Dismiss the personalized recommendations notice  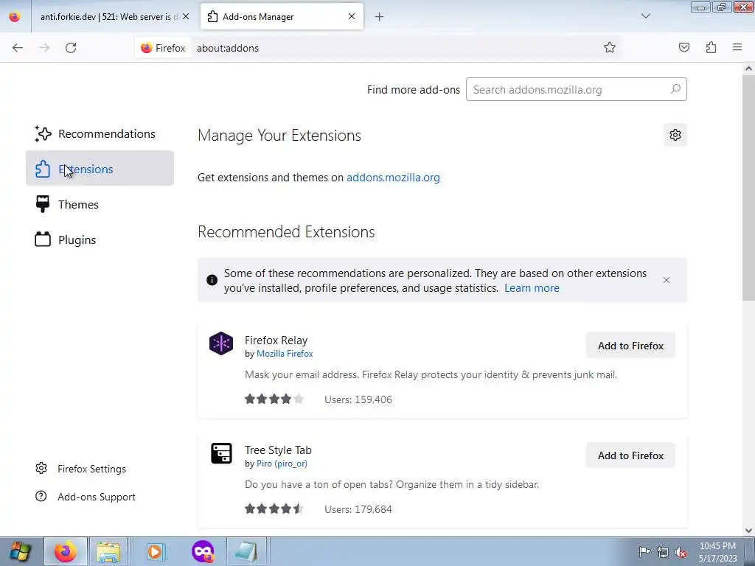[x=667, y=280]
